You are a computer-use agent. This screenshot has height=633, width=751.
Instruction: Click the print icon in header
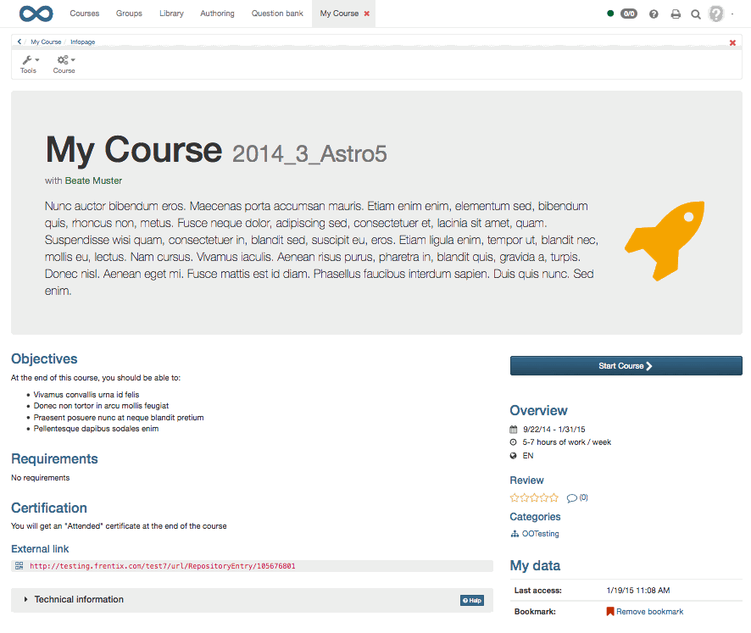point(676,14)
